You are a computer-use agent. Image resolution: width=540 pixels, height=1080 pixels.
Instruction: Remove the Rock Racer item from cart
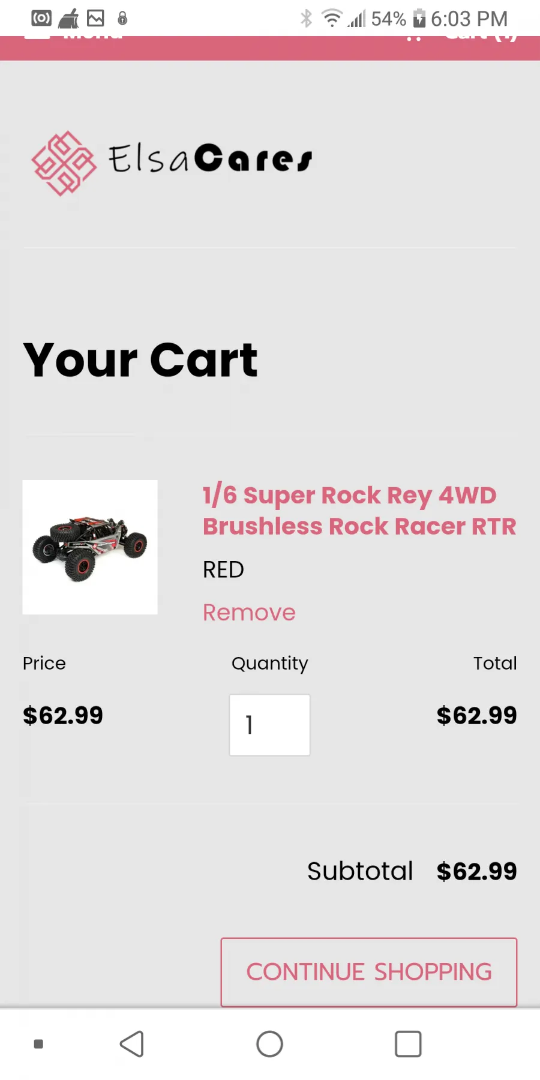point(249,613)
